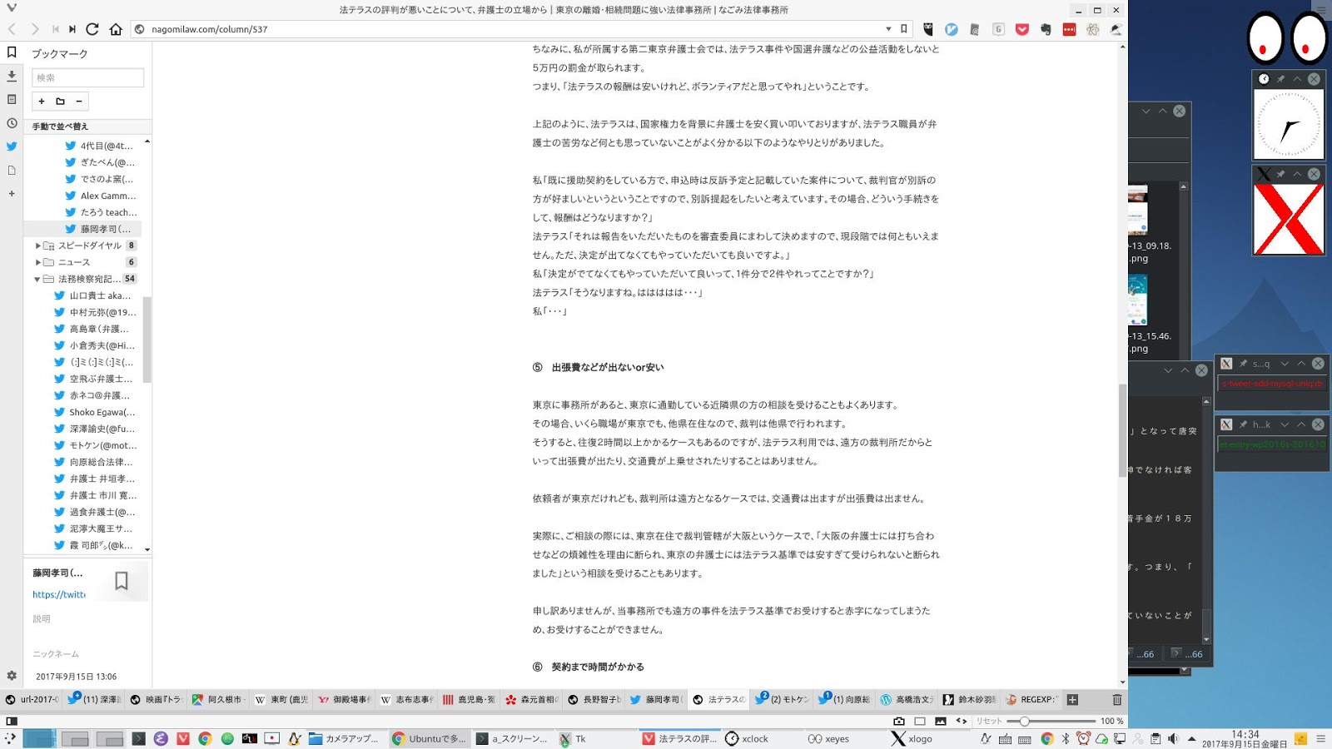Viewport: 1332px width, 749px height.
Task: Open the red LastPass extension
Action: (x=1069, y=29)
